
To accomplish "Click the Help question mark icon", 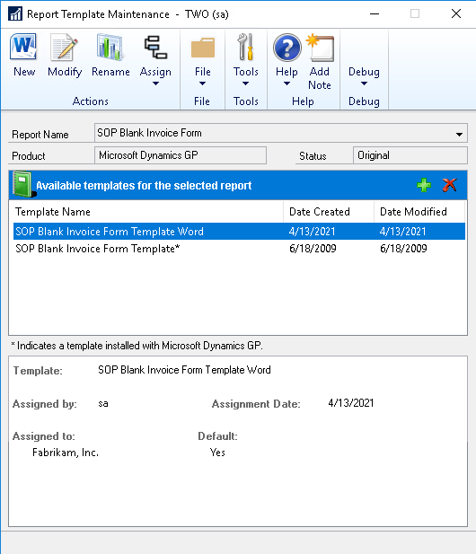I will 286,48.
